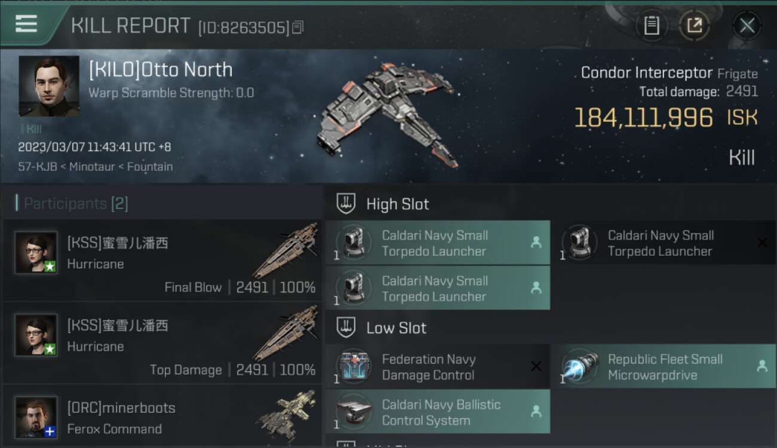Open the Final Blow Hurricane participant entry
The height and width of the screenshot is (448, 777).
click(x=163, y=260)
